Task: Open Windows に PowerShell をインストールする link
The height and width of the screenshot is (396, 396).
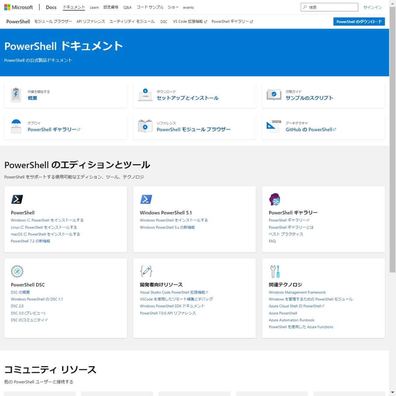Action: point(47,220)
